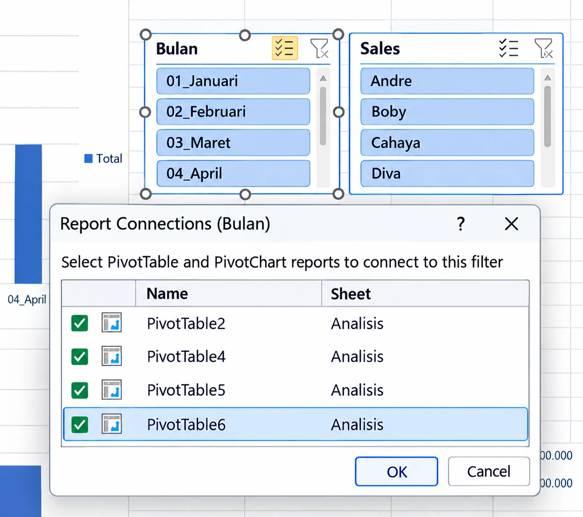
Task: Filter by Boby in the Sales slicer
Action: click(447, 112)
